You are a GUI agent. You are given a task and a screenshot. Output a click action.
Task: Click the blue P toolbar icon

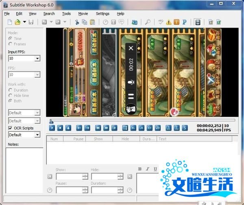(184, 22)
